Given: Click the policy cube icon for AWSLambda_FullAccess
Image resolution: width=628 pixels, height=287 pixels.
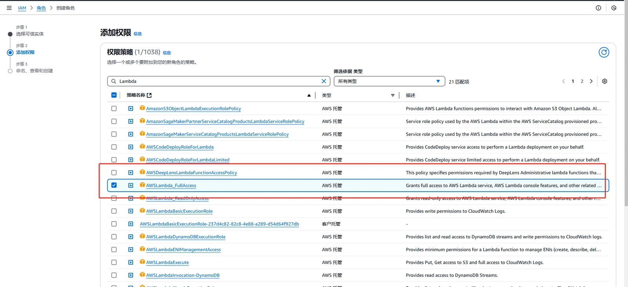Looking at the screenshot, I should tap(142, 185).
